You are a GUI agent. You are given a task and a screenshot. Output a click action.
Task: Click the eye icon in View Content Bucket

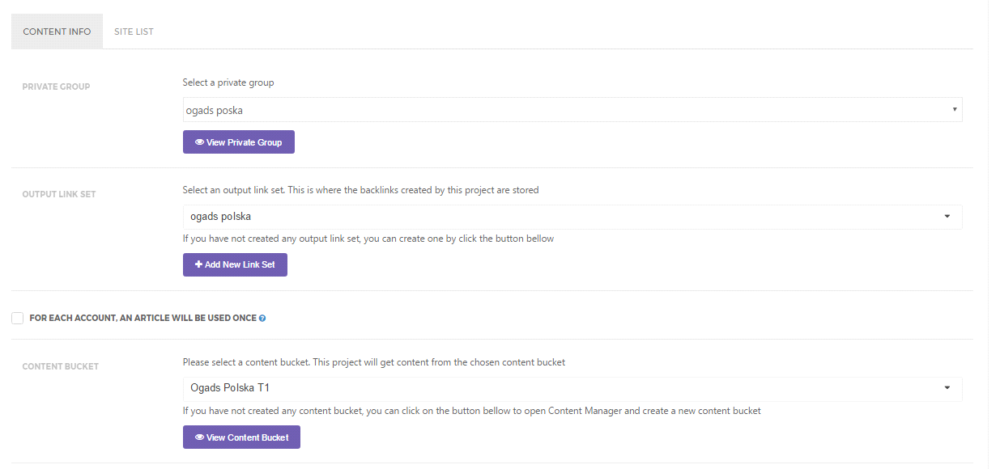click(x=200, y=437)
